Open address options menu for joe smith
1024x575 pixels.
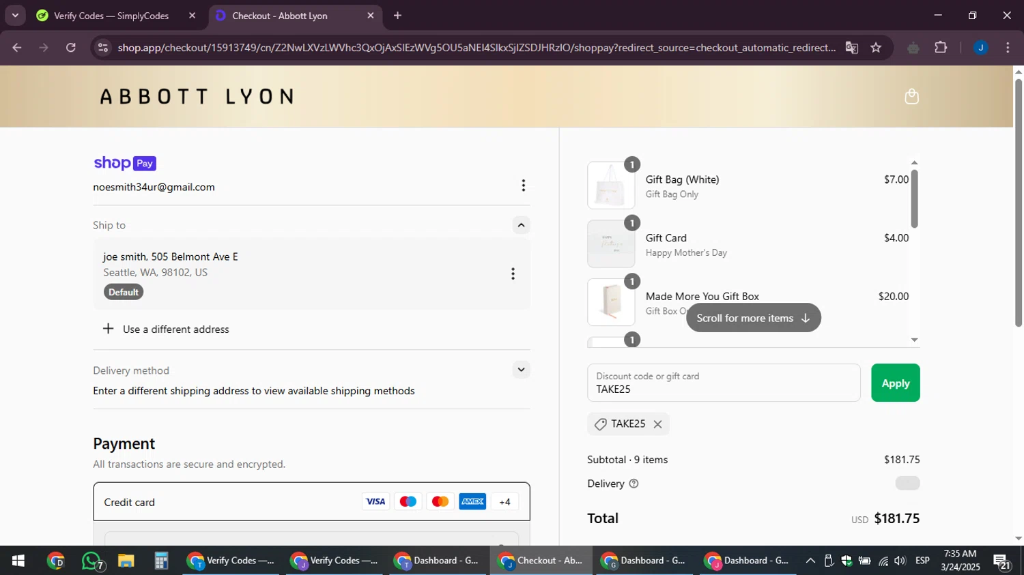[513, 274]
